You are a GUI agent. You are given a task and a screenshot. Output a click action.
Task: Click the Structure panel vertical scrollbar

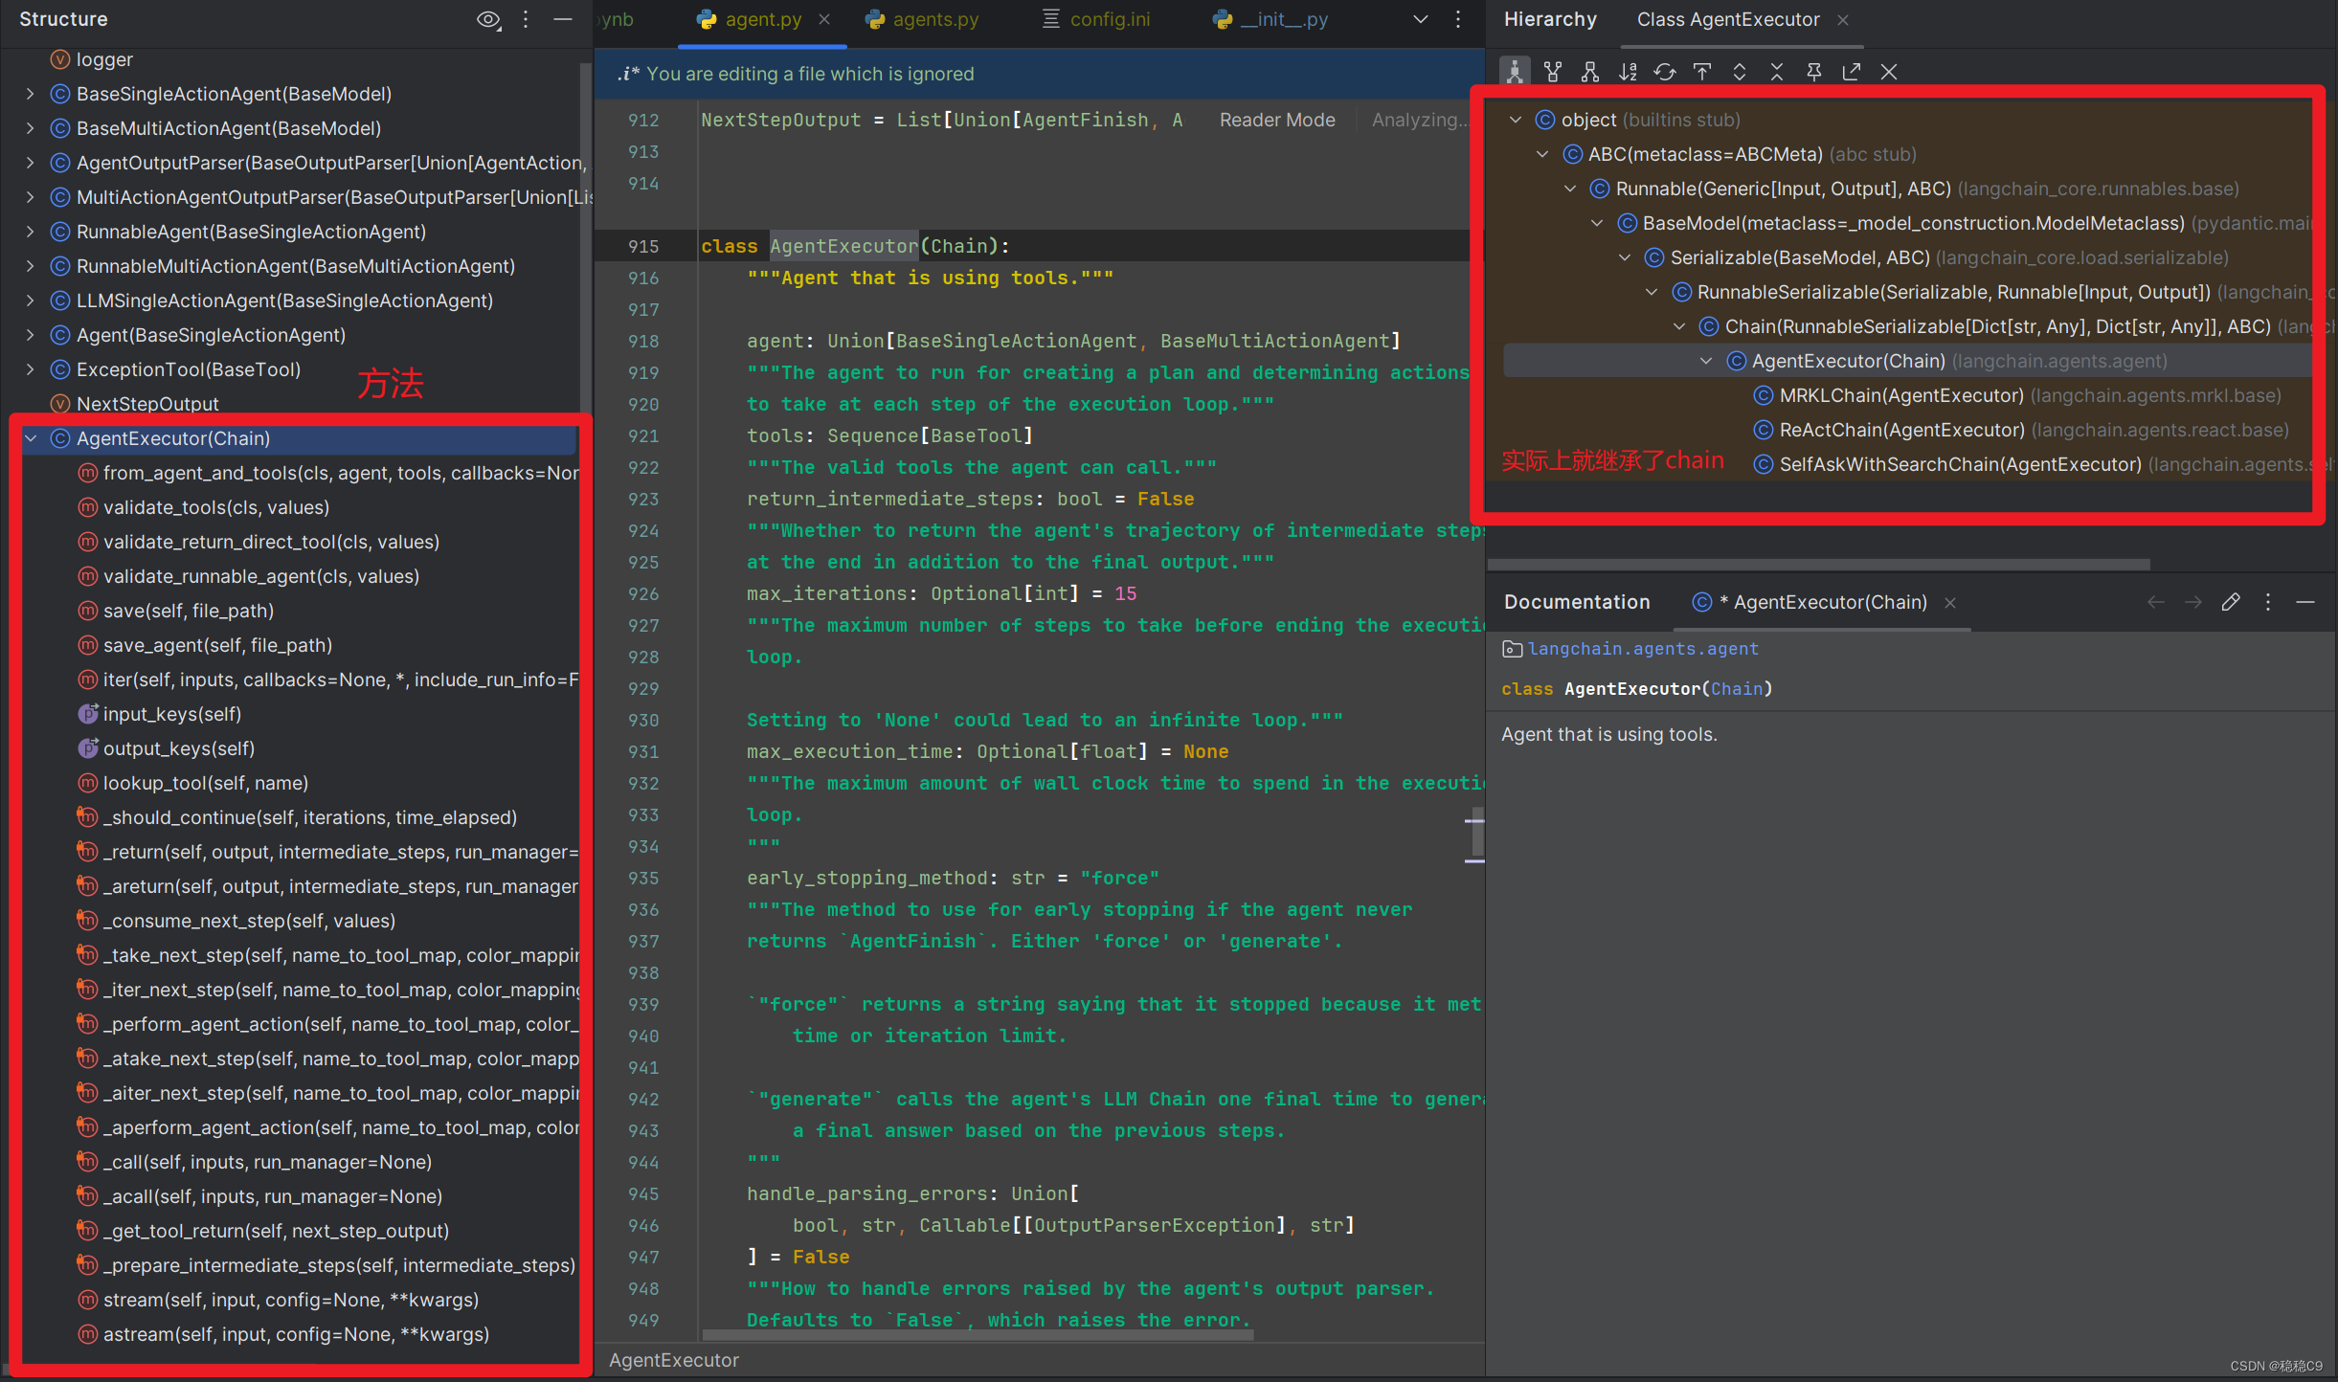tap(585, 239)
